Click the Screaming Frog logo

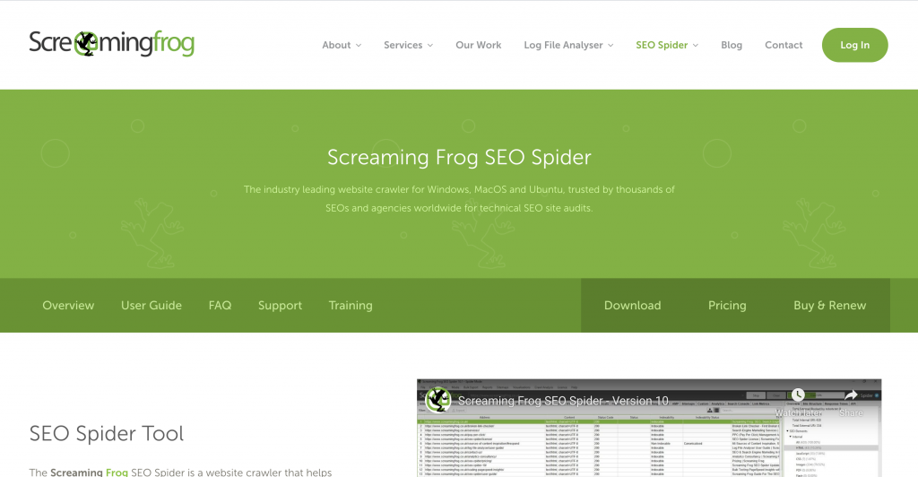(111, 44)
